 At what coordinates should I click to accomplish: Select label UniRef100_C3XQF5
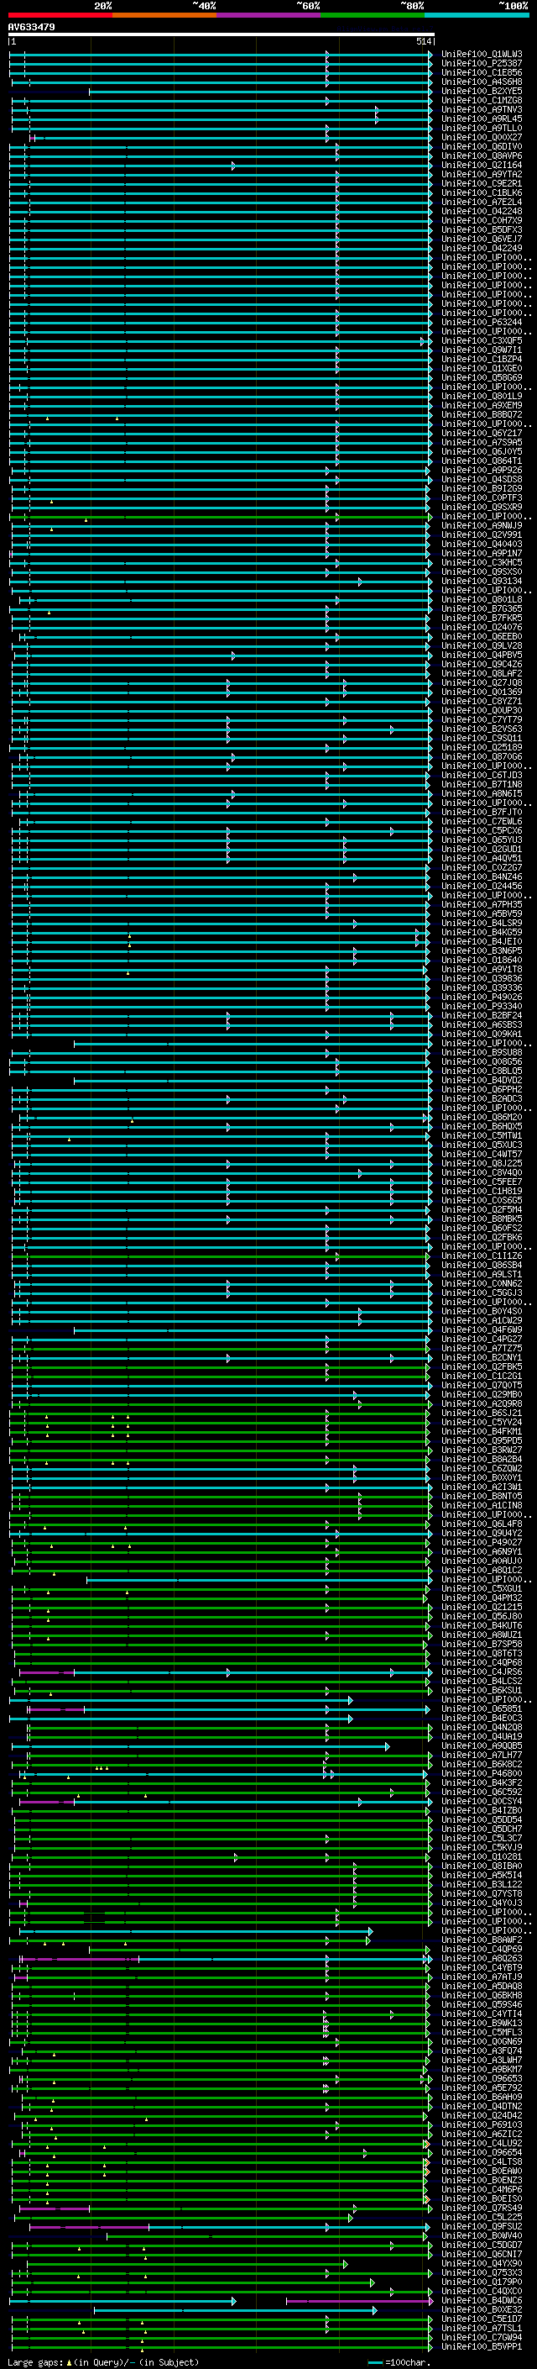click(482, 340)
